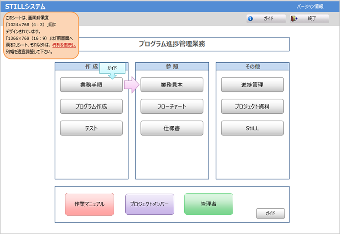Viewport: 340px width, 234px height.
Task: Click the StiLL button
Action: tap(252, 128)
